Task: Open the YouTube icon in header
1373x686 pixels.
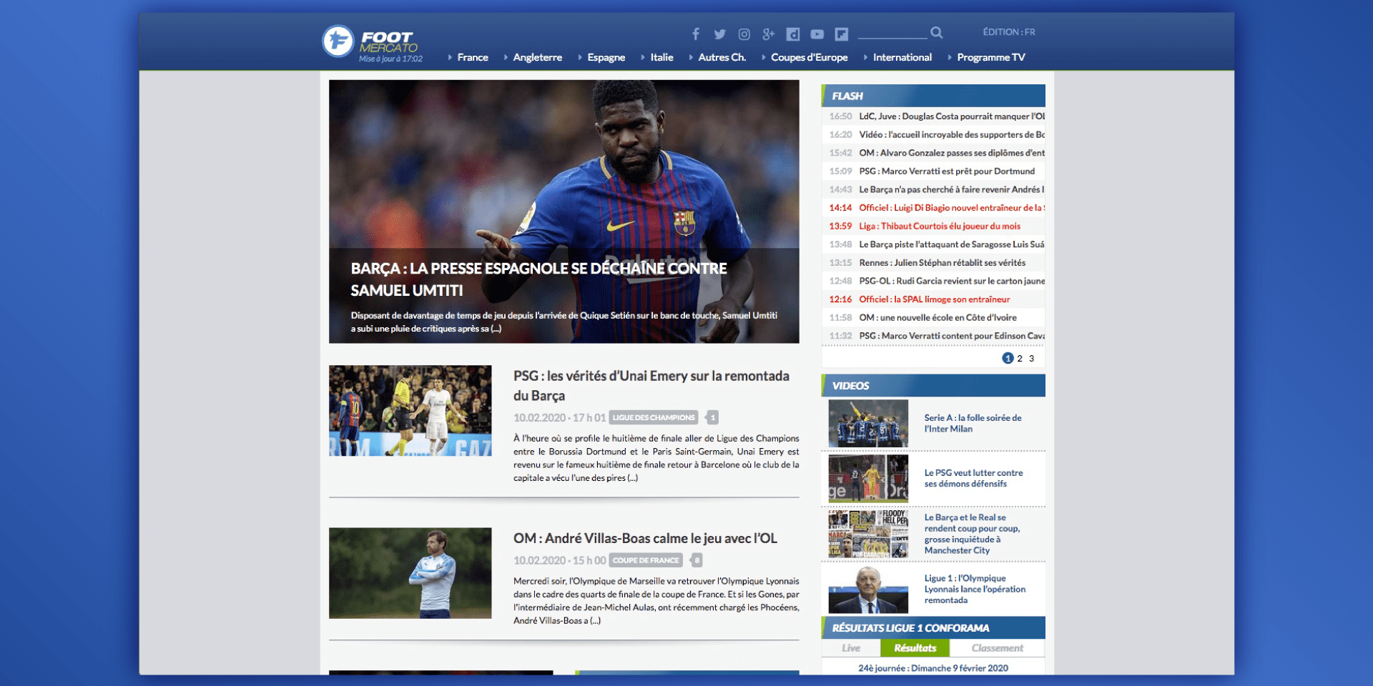Action: [817, 34]
